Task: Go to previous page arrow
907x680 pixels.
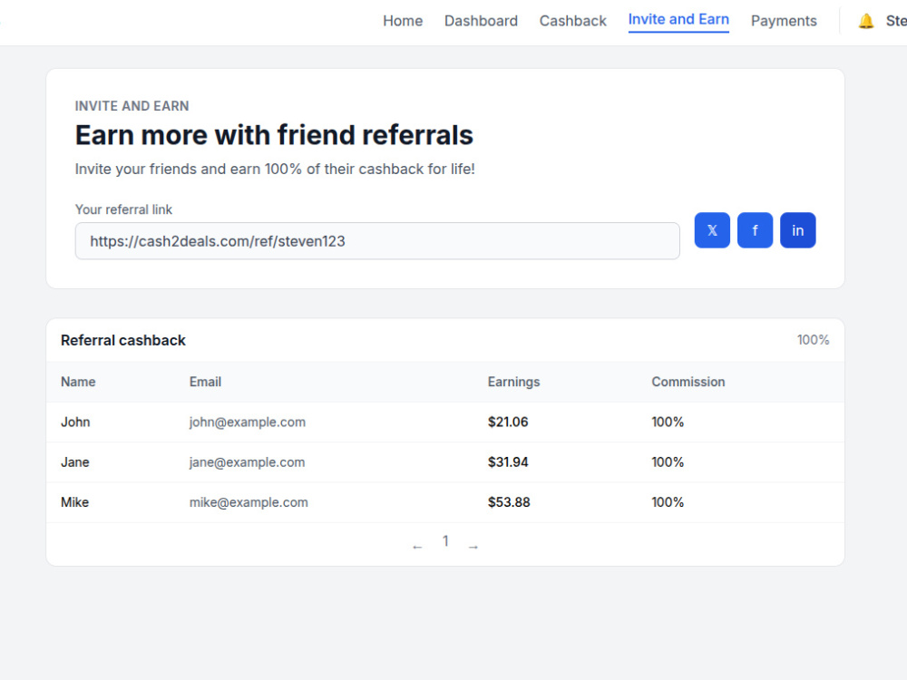Action: pyautogui.click(x=417, y=547)
